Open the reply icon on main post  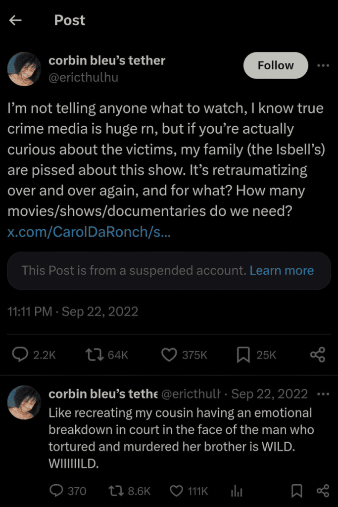point(19,354)
